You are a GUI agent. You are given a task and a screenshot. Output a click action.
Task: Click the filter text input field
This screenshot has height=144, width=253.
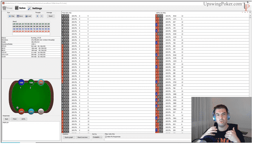[x=147, y=140]
